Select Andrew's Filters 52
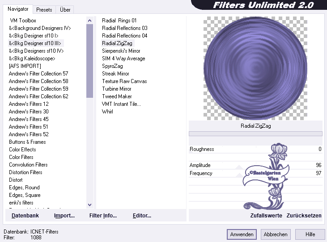 pos(29,134)
